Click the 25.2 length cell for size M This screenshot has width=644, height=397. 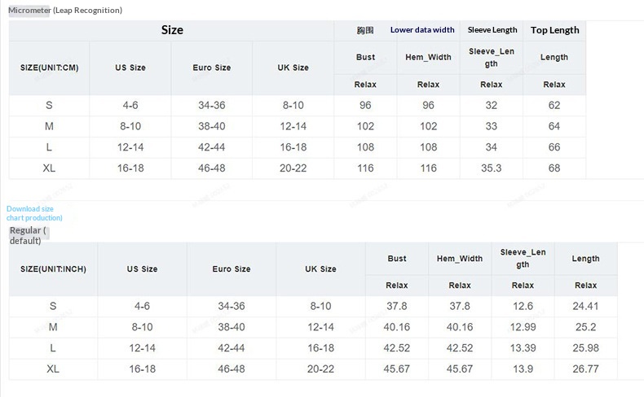[585, 326]
